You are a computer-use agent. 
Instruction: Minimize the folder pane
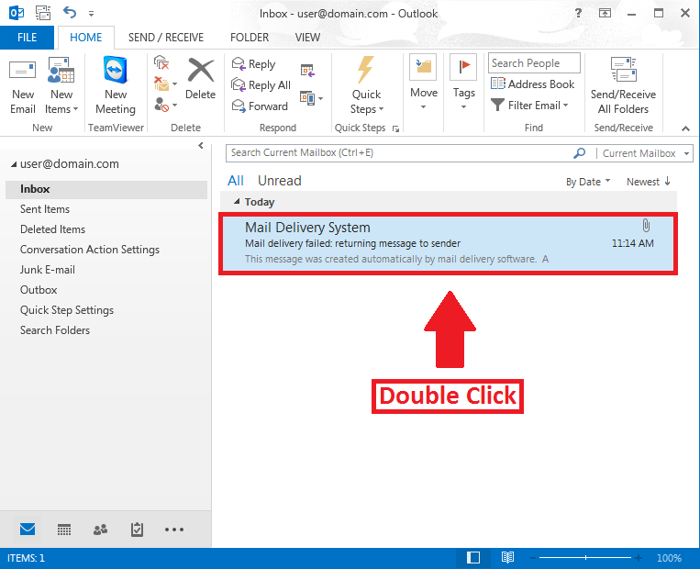coord(200,145)
